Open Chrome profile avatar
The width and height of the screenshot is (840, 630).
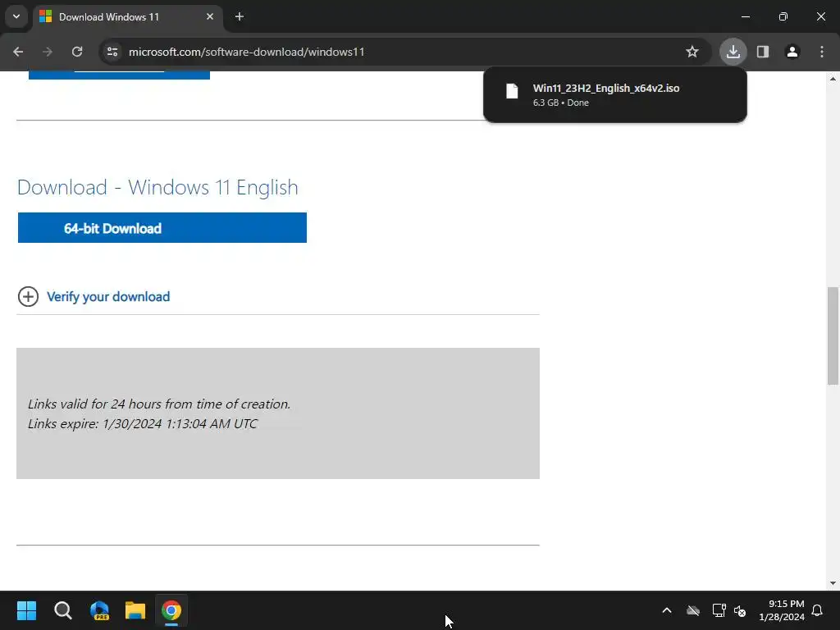tap(792, 52)
